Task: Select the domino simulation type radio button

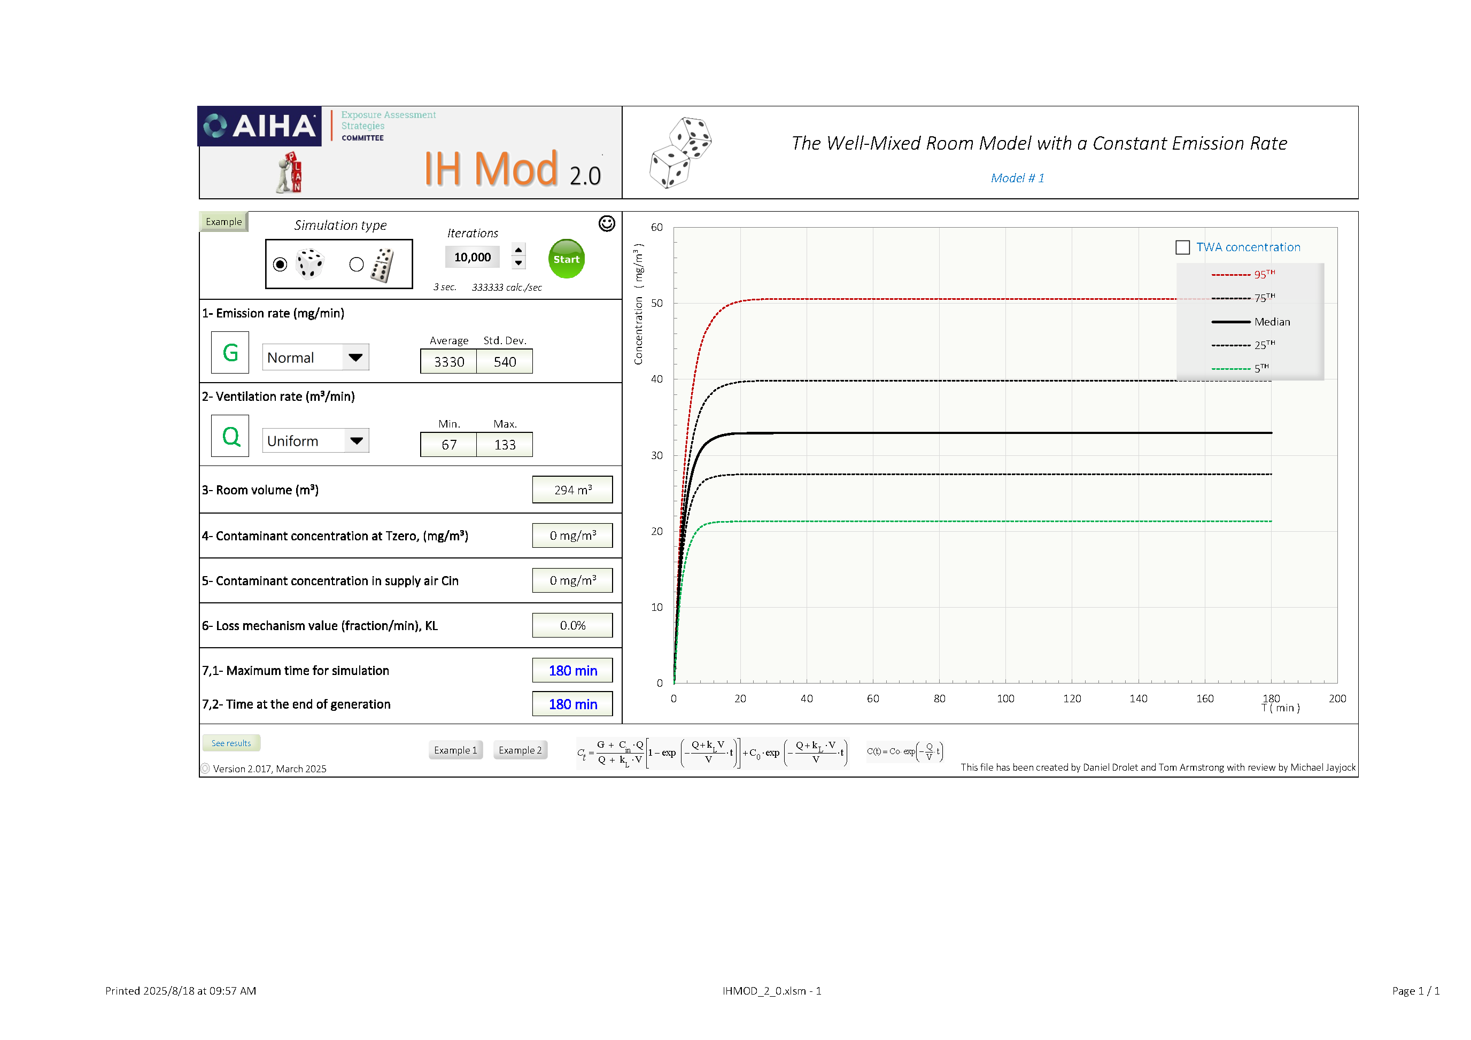Action: (x=356, y=265)
